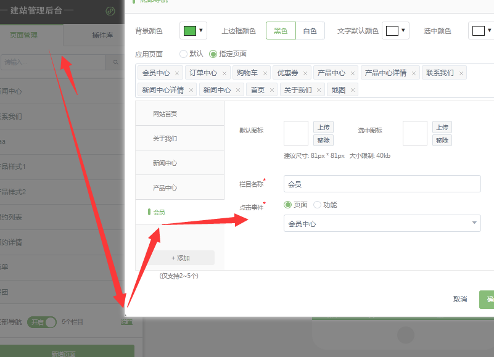
Task: Open the 会员中心 page dropdown
Action: [x=382, y=223]
